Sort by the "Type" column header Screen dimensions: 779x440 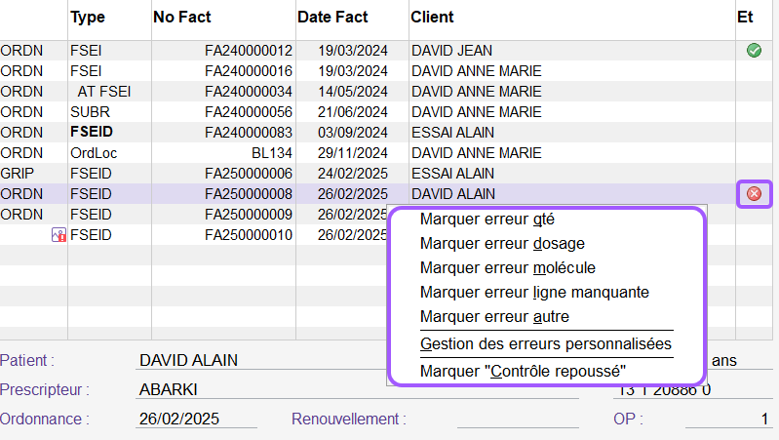[88, 18]
